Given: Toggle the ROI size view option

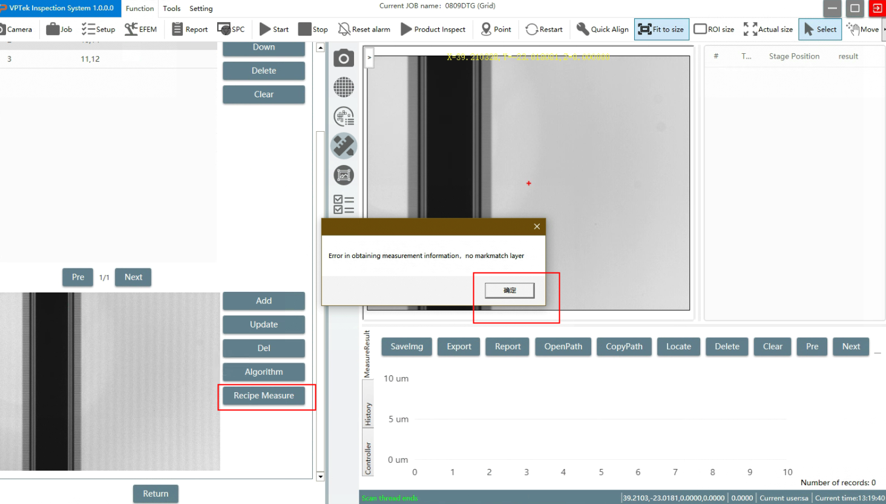Looking at the screenshot, I should 714,29.
